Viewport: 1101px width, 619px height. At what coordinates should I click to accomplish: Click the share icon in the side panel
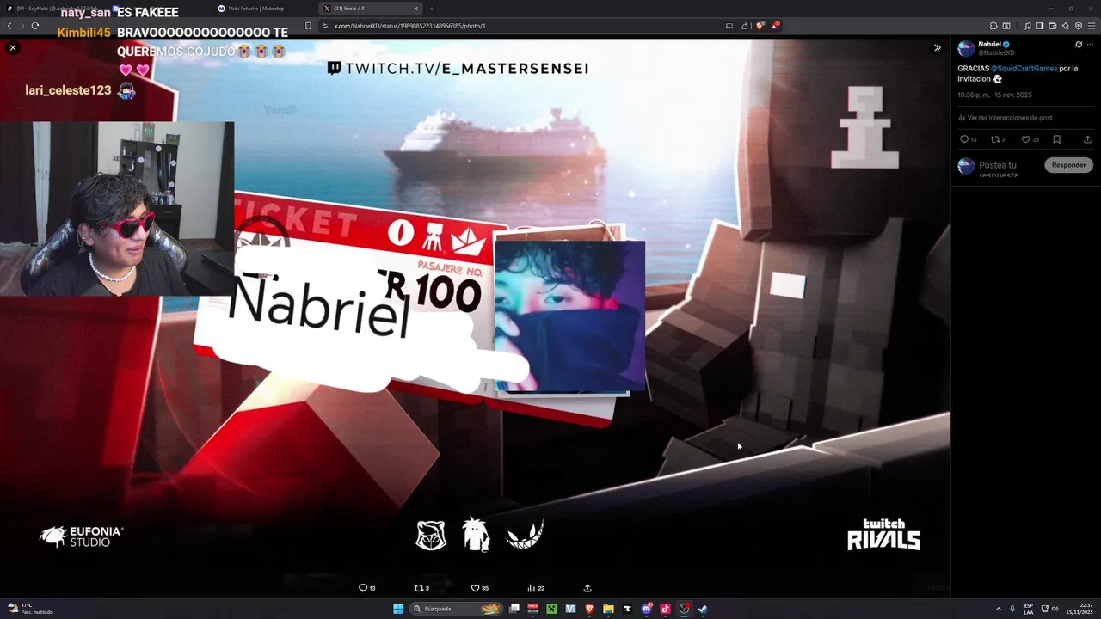(x=1087, y=139)
